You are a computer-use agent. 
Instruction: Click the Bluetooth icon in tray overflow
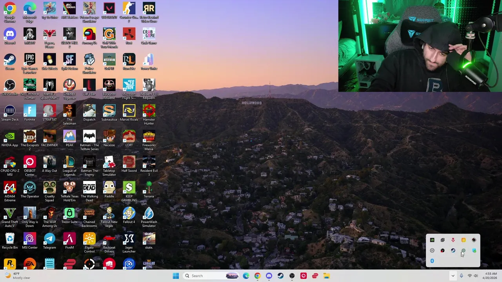pyautogui.click(x=432, y=261)
